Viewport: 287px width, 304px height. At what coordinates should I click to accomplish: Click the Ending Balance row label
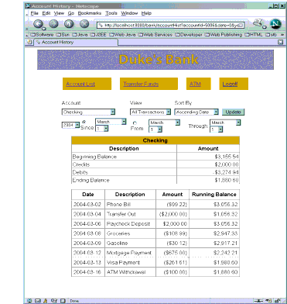[91, 180]
